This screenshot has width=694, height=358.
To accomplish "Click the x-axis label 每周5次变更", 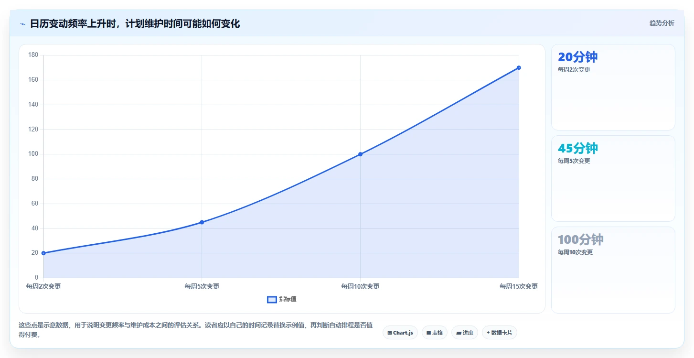I will (x=202, y=286).
